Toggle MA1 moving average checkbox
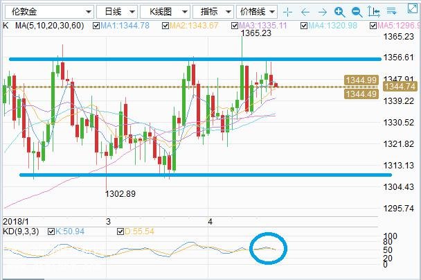Image resolution: width=421 pixels, height=280 pixels. pos(96,26)
